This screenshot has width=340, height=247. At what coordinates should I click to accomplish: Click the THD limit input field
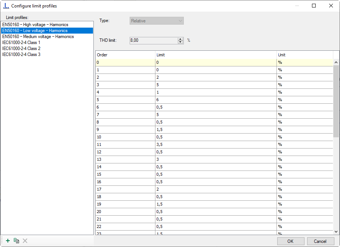(x=153, y=40)
